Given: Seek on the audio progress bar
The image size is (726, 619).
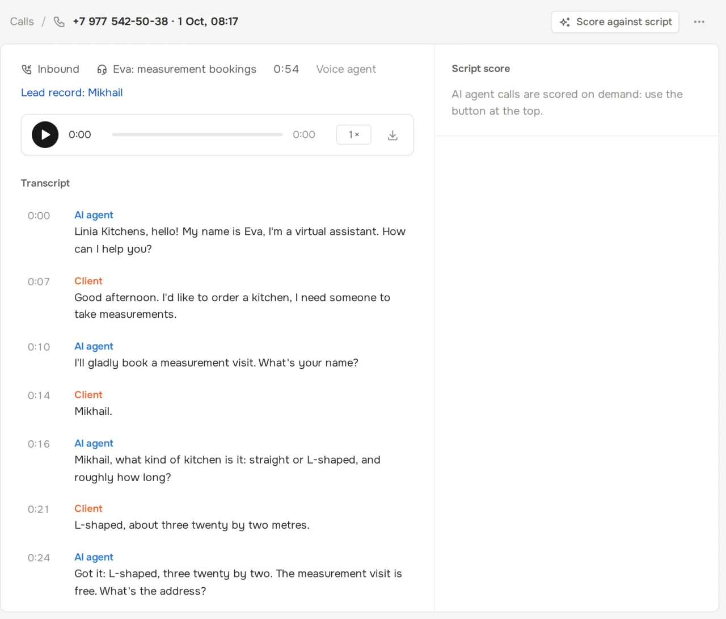Looking at the screenshot, I should 197,134.
